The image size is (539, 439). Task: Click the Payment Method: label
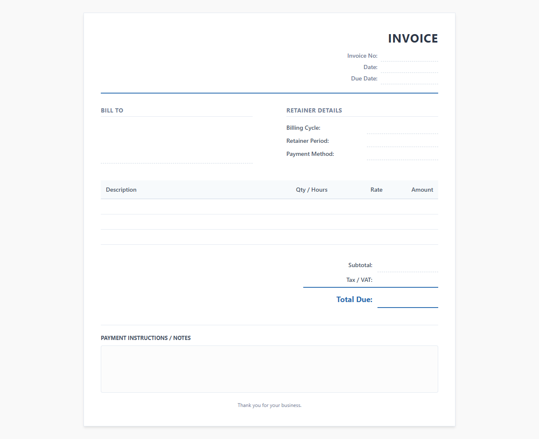pyautogui.click(x=310, y=154)
